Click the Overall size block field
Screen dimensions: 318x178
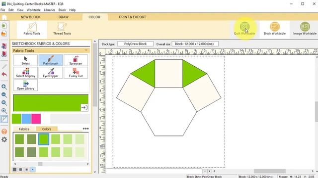[x=195, y=44]
